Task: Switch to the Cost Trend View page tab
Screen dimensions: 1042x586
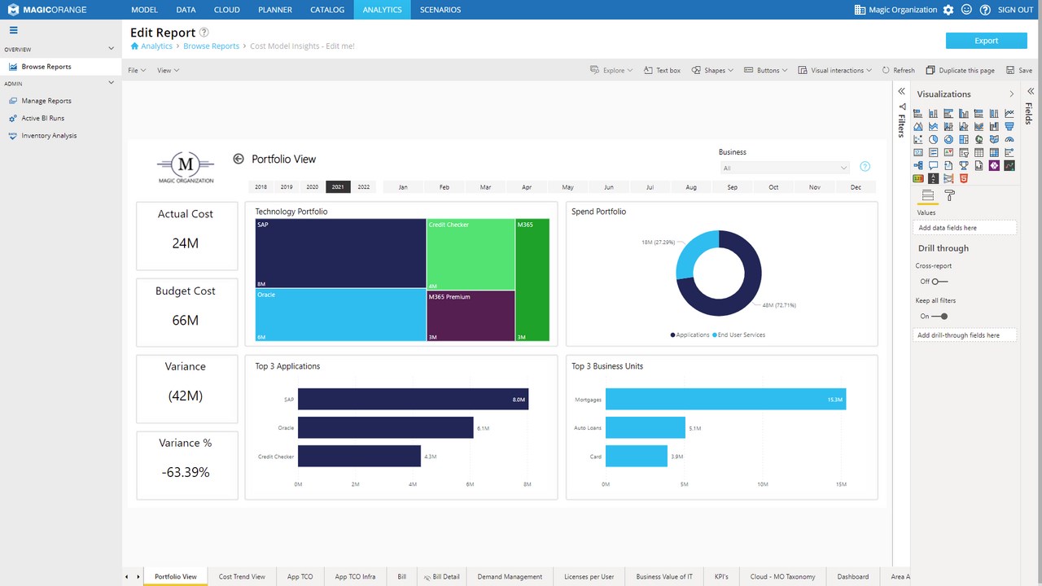Action: [x=242, y=576]
